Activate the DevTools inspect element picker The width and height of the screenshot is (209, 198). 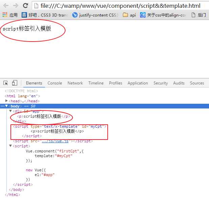click(6, 83)
